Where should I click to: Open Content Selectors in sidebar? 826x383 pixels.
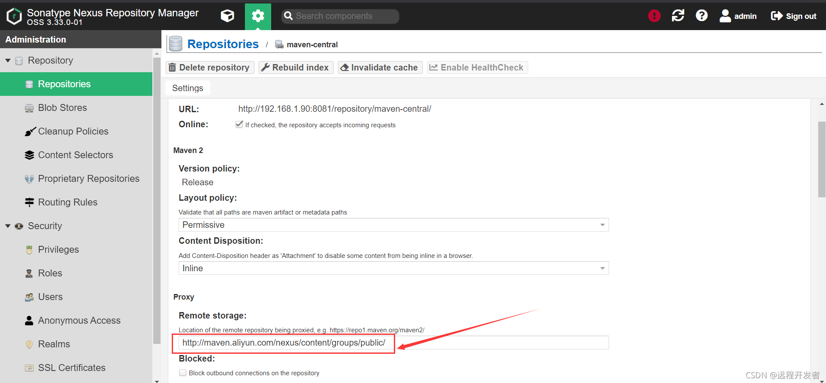tap(75, 155)
